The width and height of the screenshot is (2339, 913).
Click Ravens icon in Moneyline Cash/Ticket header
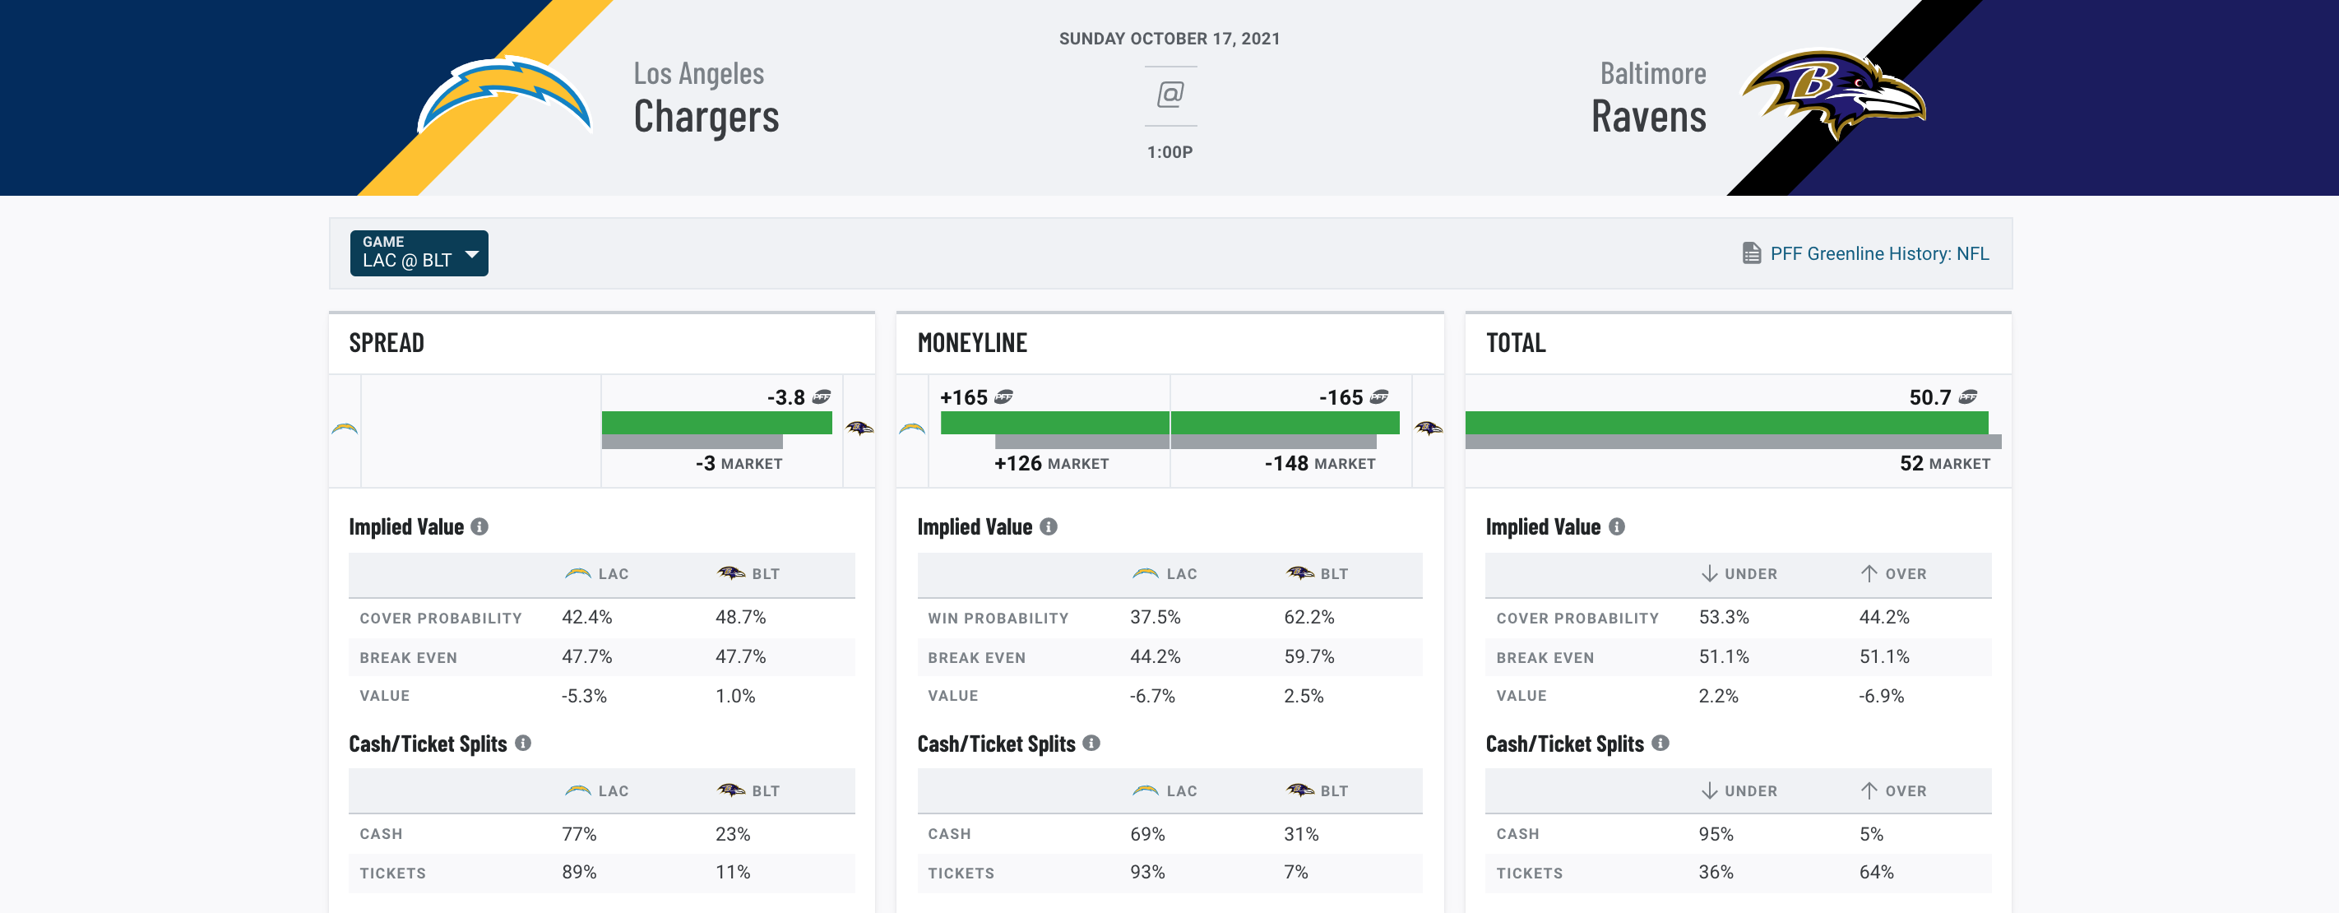[x=1299, y=790]
